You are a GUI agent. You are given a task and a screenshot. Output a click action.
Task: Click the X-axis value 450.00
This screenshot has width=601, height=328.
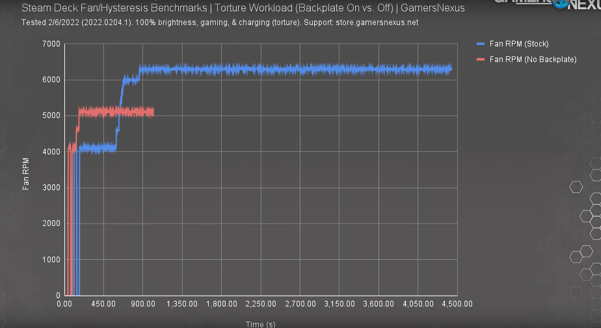pyautogui.click(x=104, y=304)
